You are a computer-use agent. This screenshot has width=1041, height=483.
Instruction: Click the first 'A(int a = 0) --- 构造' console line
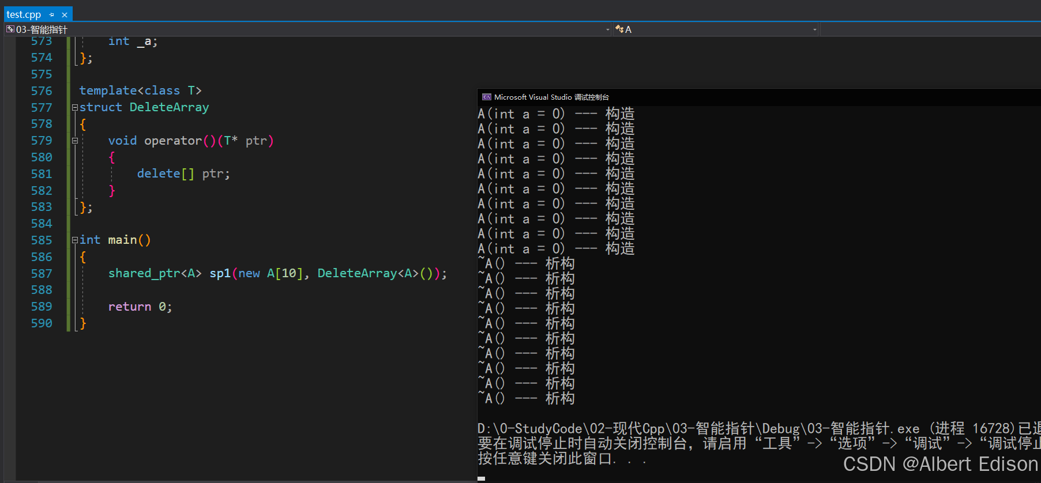point(556,114)
